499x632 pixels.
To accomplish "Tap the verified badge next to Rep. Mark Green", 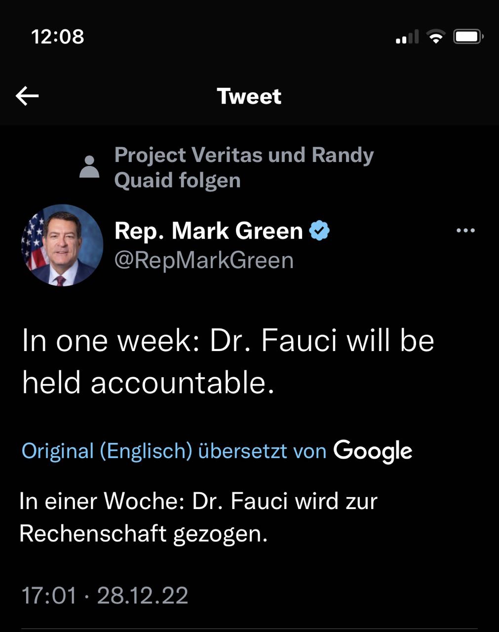I will point(320,229).
